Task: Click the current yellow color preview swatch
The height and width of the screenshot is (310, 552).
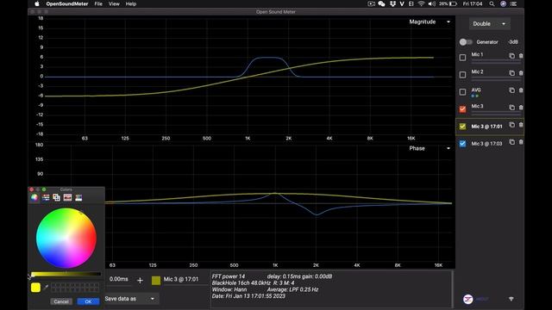Action: click(x=35, y=288)
